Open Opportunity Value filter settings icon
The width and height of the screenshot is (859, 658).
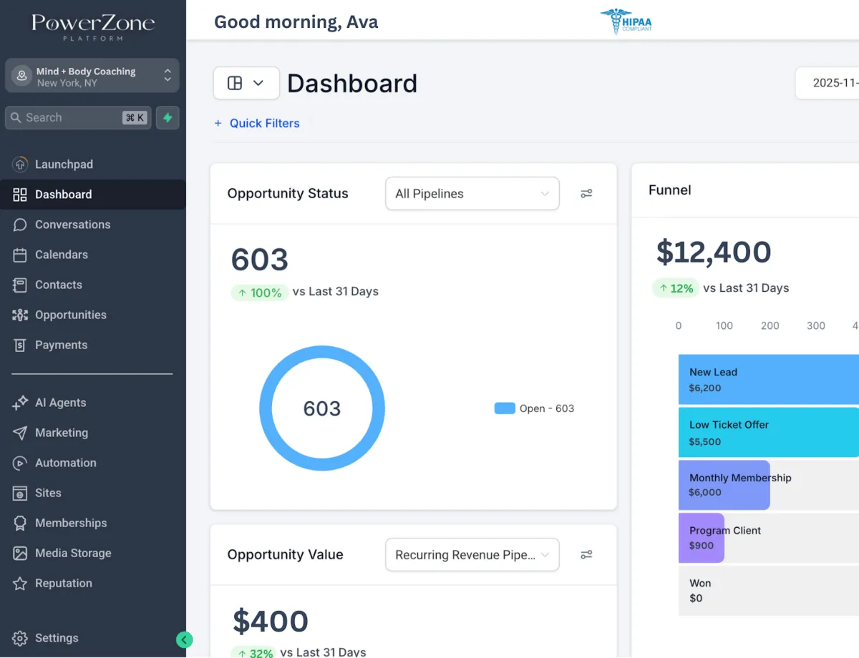(x=586, y=555)
